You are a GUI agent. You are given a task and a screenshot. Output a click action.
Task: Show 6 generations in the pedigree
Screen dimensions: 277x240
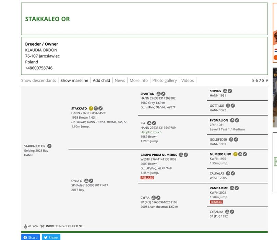coord(256,81)
